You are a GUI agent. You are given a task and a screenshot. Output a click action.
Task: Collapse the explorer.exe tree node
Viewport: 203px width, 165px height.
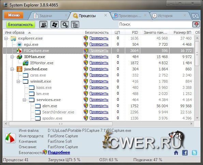6,38
